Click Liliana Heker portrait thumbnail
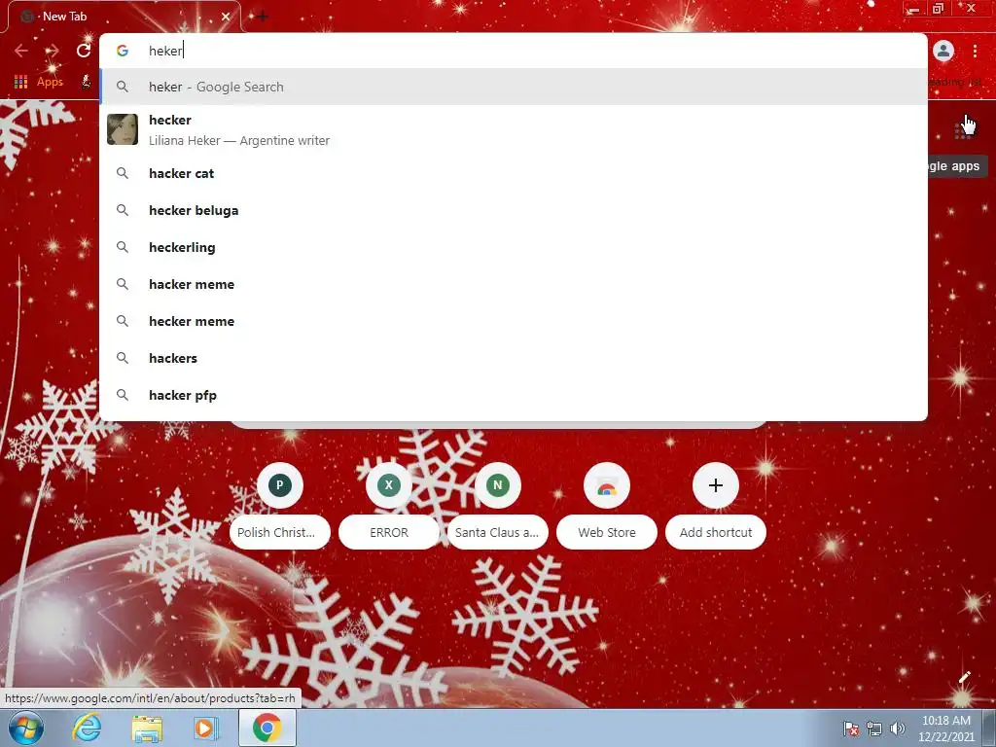The image size is (996, 747). coord(123,129)
